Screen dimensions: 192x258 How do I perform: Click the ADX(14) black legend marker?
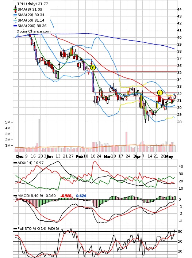(15, 163)
